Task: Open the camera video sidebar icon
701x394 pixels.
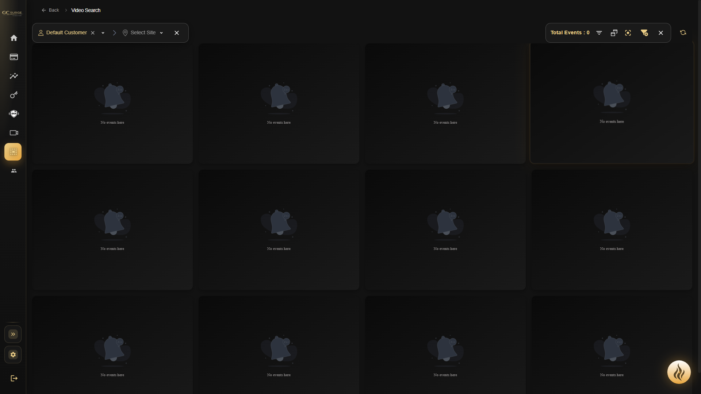Action: click(x=14, y=133)
